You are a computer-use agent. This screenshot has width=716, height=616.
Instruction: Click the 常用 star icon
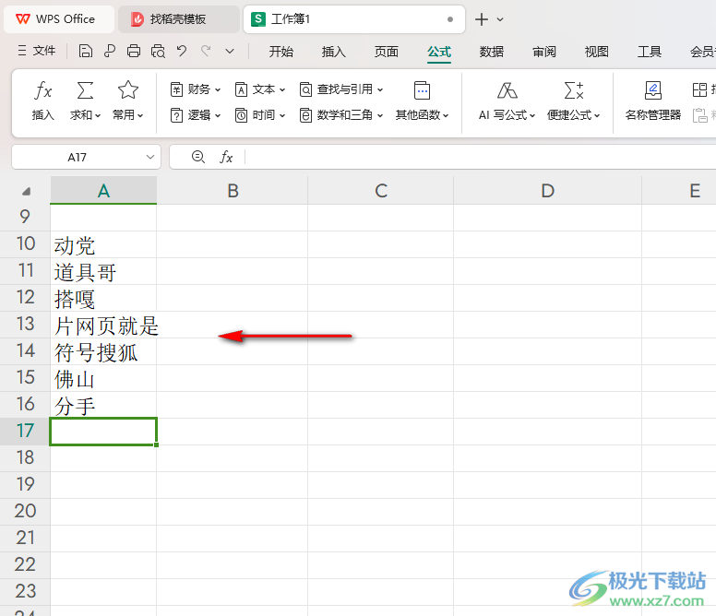128,90
